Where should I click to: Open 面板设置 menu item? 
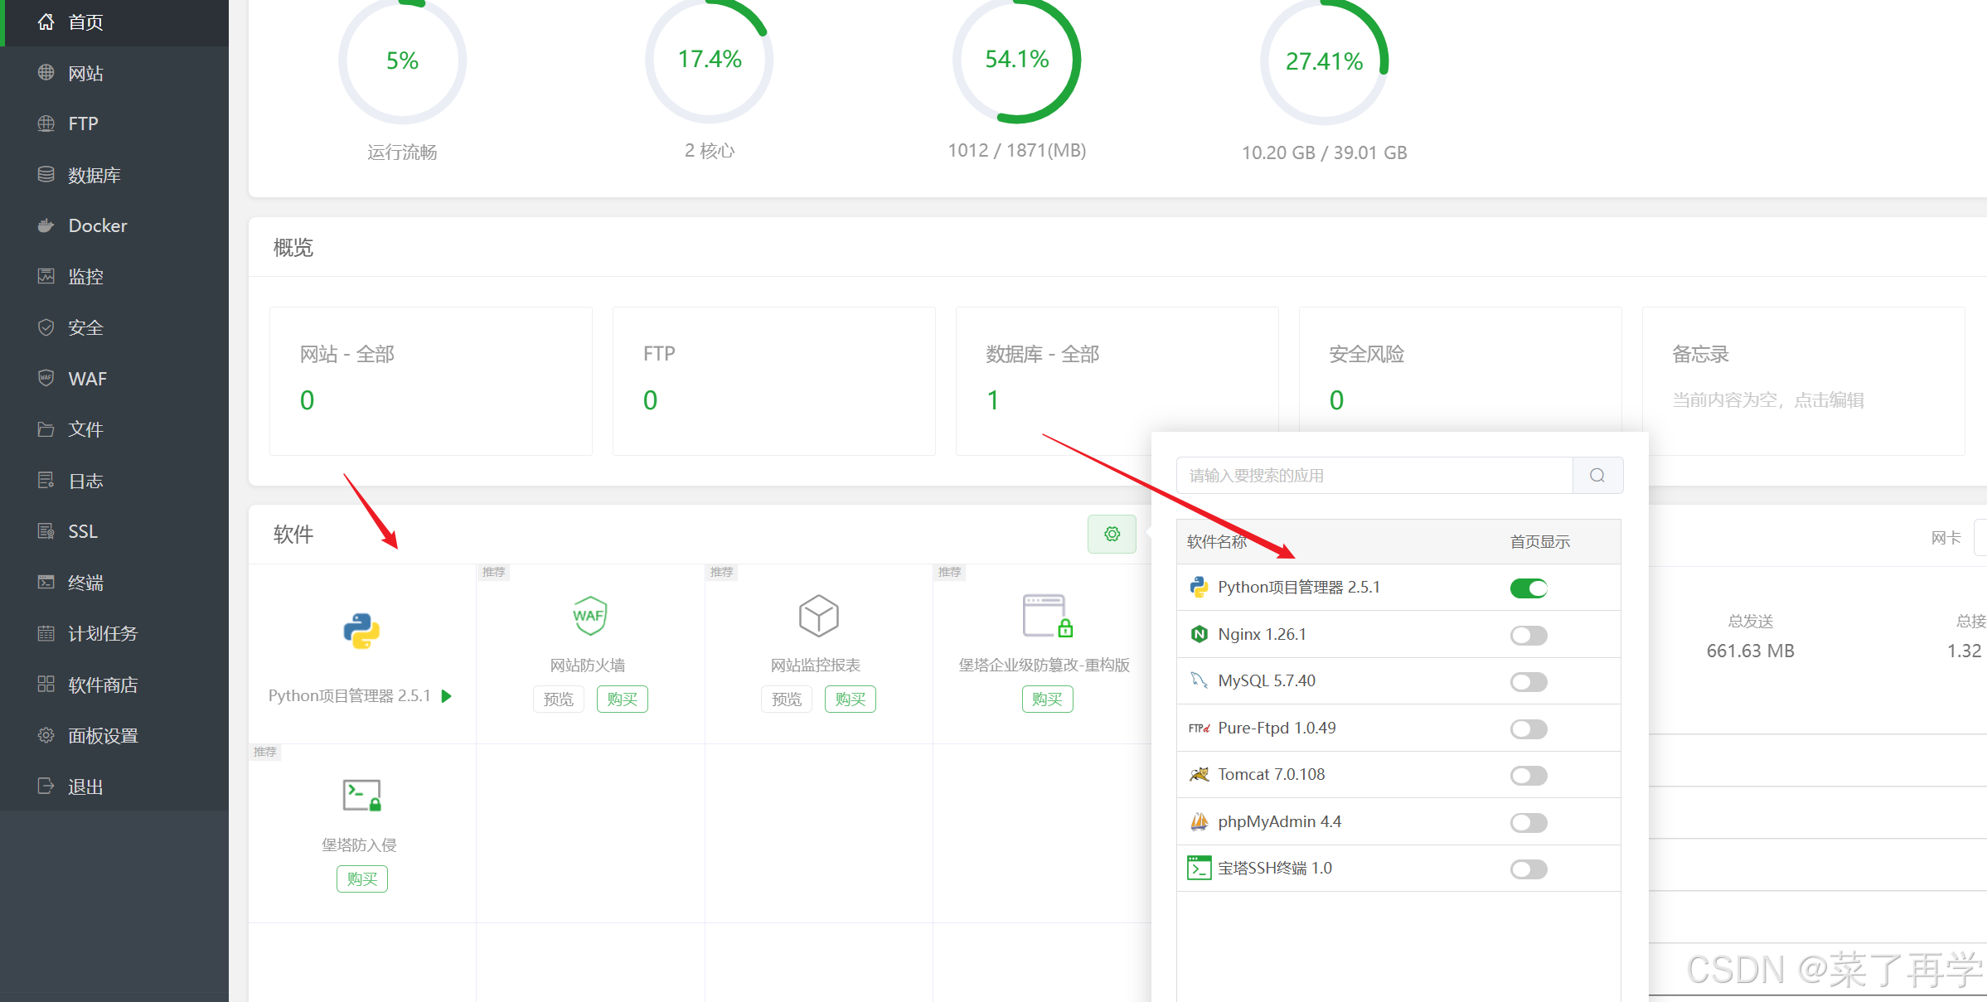click(103, 736)
